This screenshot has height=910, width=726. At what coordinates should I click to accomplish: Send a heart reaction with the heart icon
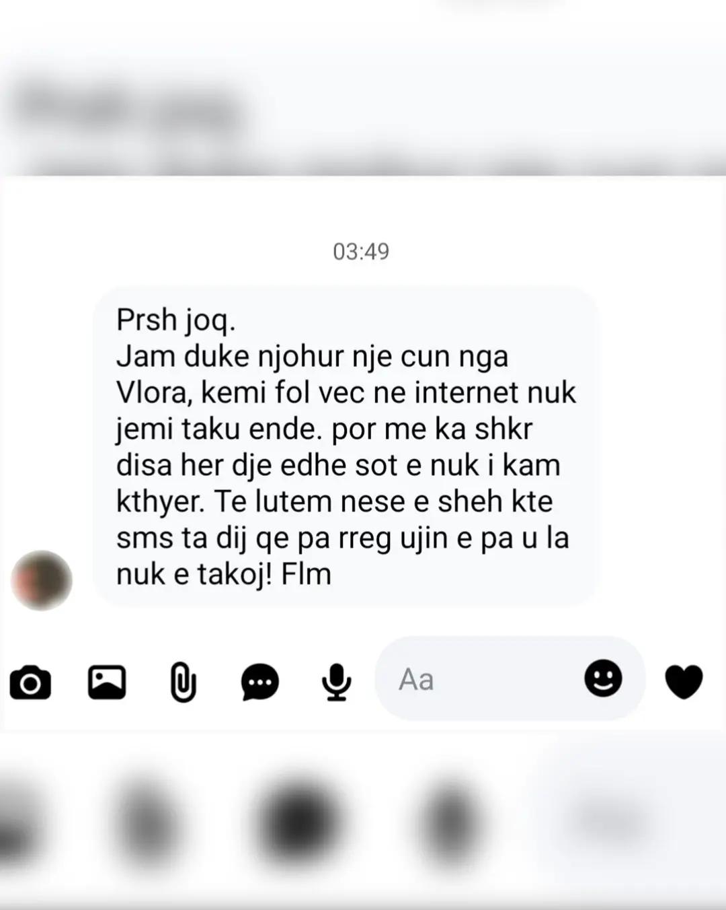pyautogui.click(x=684, y=681)
